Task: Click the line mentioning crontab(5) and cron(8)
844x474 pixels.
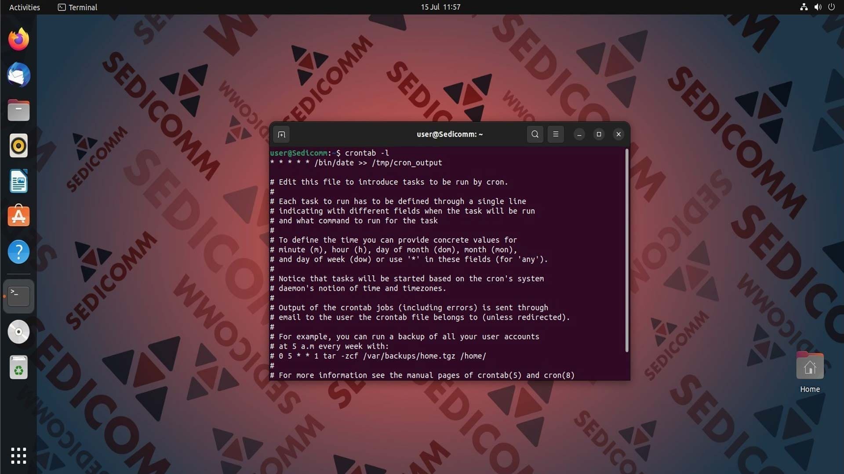Action: tap(422, 375)
